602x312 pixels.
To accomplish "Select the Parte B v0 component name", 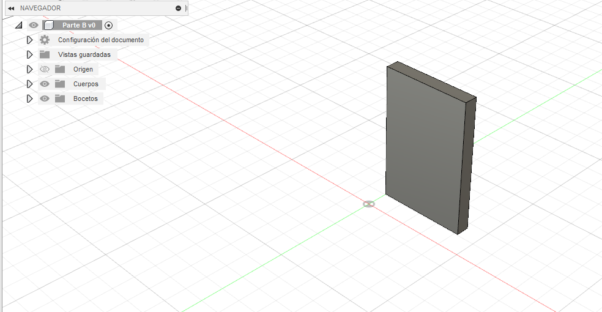I will 79,25.
